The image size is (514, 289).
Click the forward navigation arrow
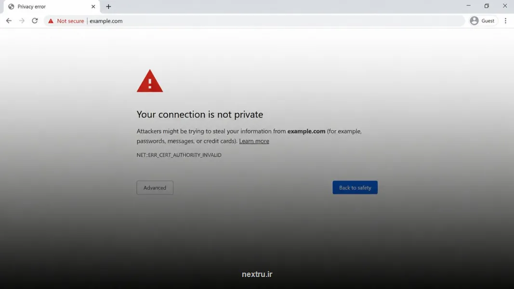pyautogui.click(x=22, y=21)
